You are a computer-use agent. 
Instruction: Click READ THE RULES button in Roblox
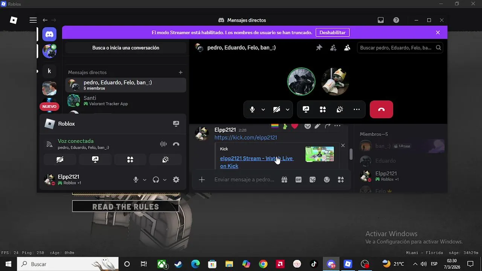click(x=125, y=207)
